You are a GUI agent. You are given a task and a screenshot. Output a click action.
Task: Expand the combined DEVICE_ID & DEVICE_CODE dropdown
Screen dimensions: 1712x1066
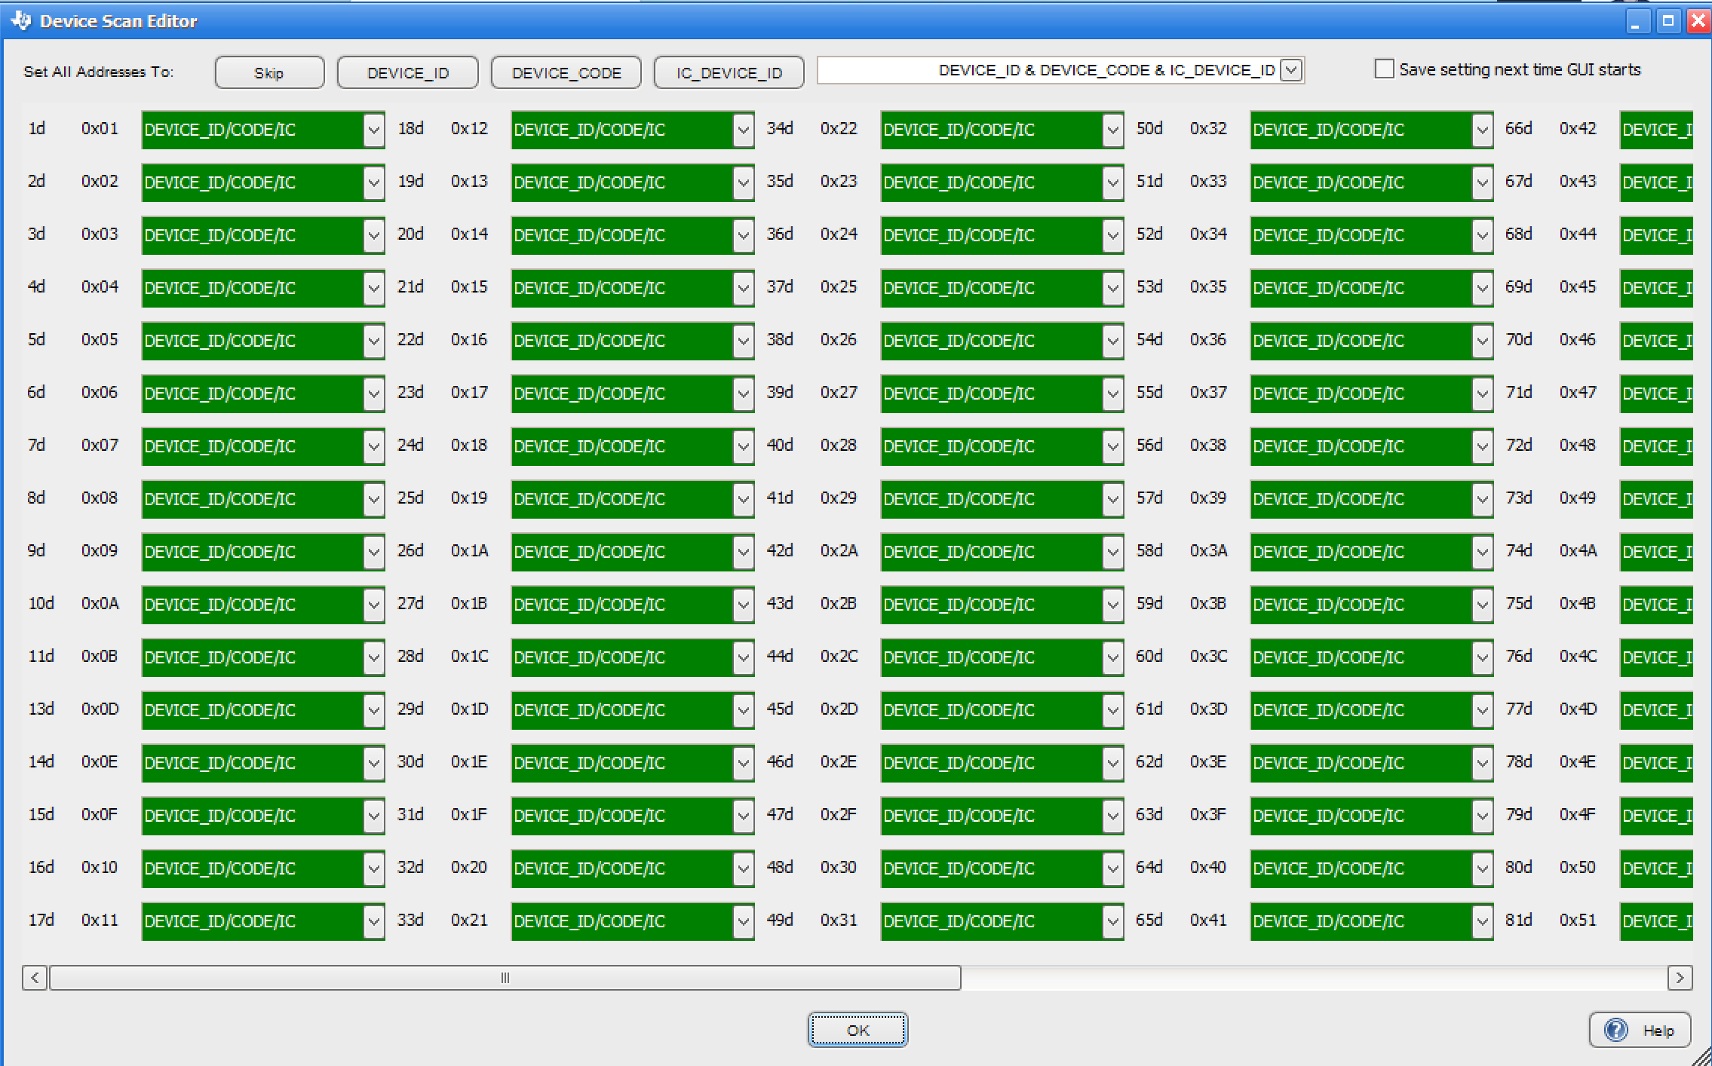pyautogui.click(x=1291, y=70)
